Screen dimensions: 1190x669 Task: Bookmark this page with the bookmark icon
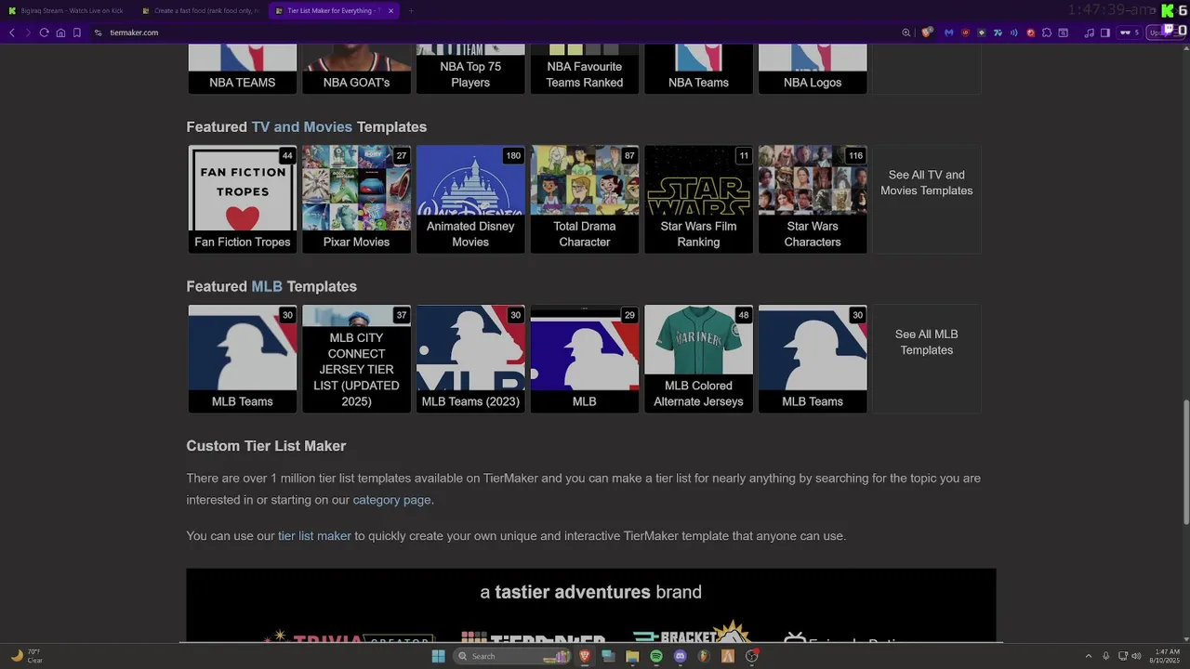[x=77, y=33]
